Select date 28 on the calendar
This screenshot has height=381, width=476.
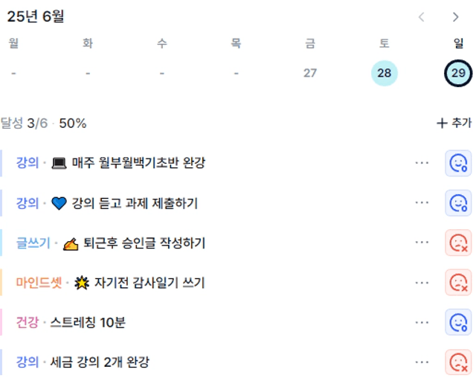click(x=385, y=73)
